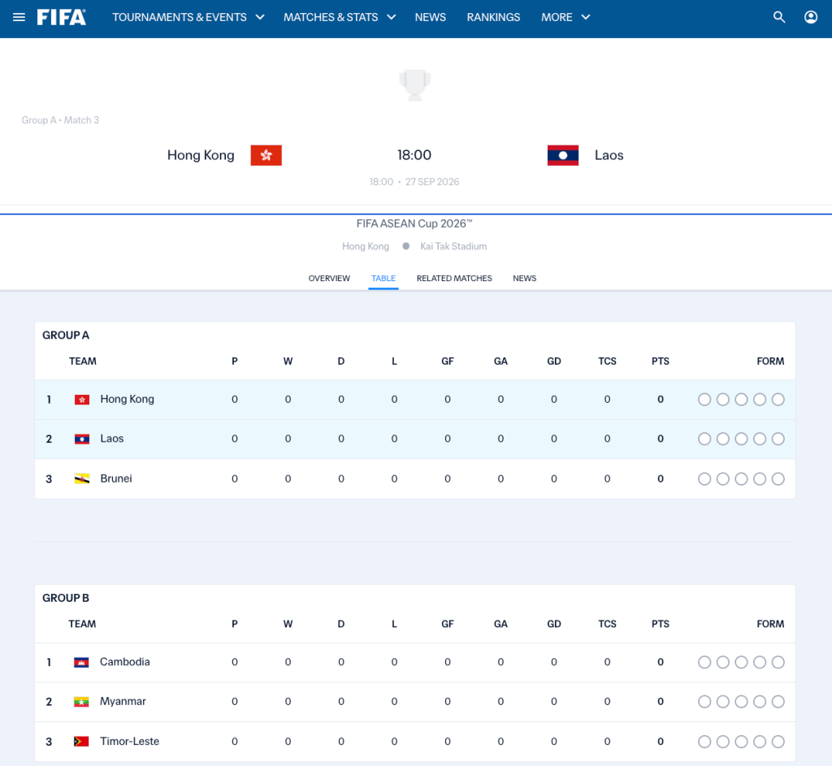
Task: Open the hamburger menu icon
Action: click(x=19, y=17)
